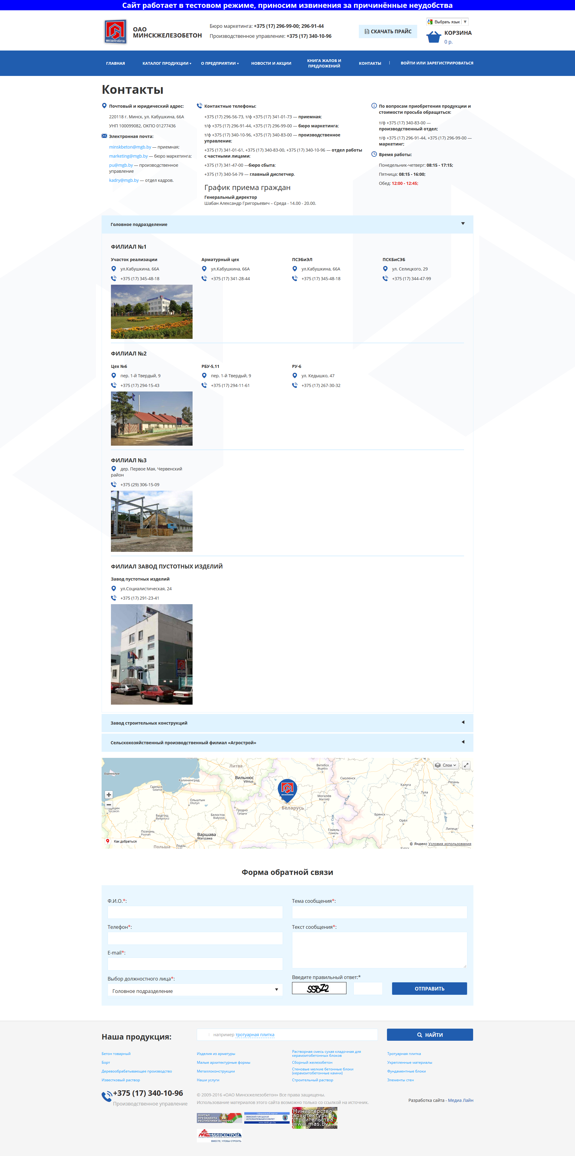Click the phone icon by +375 (17) 267-30-32
The height and width of the screenshot is (1156, 575).
pyautogui.click(x=295, y=385)
